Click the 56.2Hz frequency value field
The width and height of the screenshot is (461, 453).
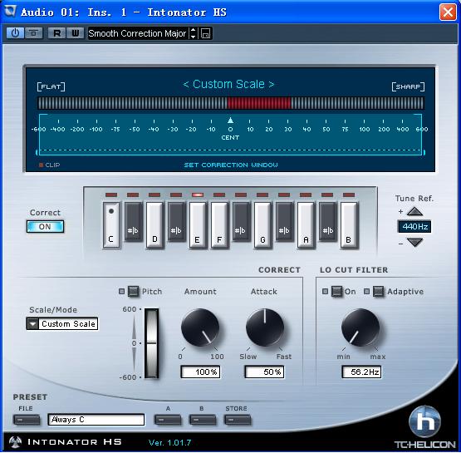pyautogui.click(x=361, y=372)
